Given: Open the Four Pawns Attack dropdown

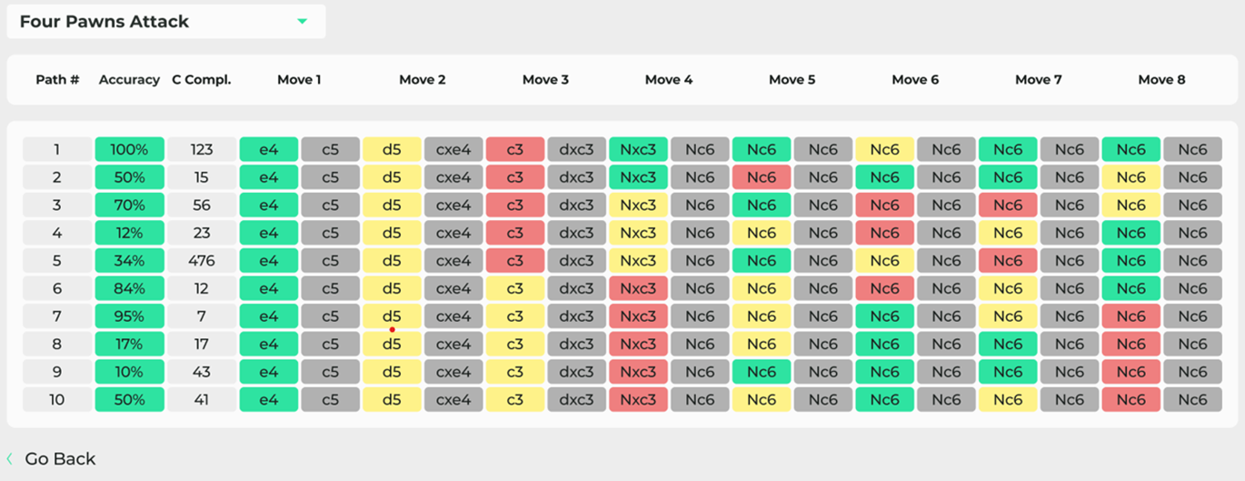Looking at the screenshot, I should tap(165, 22).
